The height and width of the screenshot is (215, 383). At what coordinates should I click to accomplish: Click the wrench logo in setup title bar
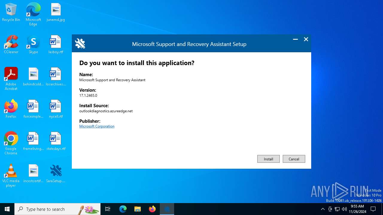pos(80,44)
